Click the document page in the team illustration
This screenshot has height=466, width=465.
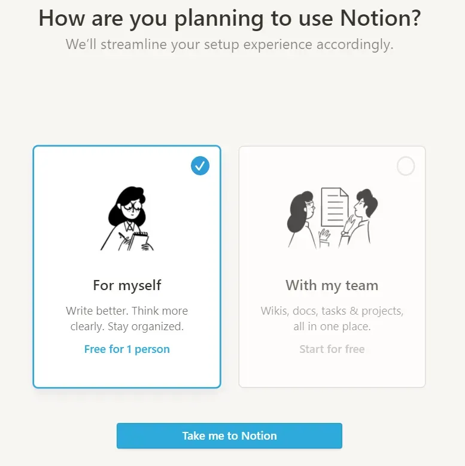point(335,207)
